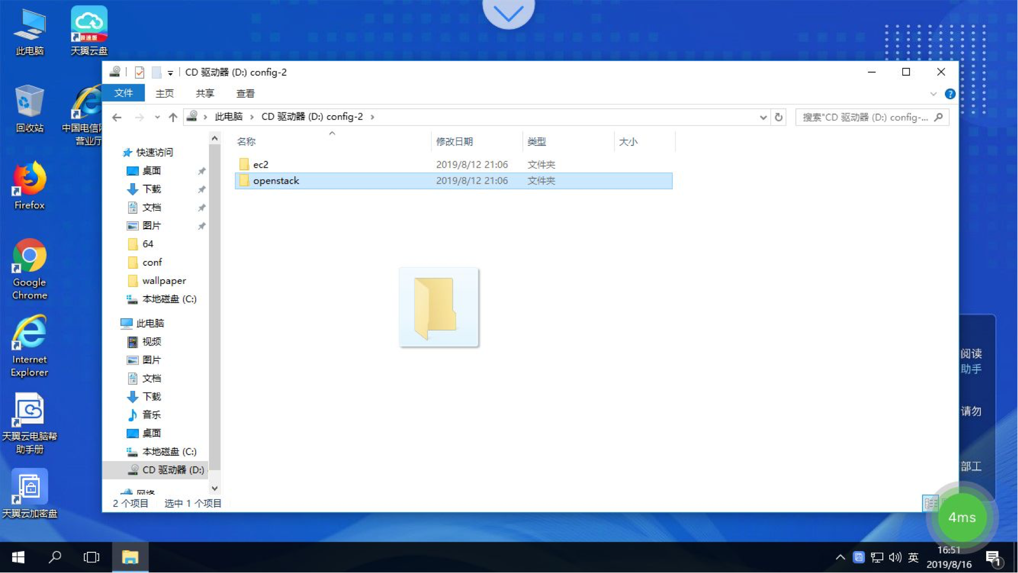This screenshot has width=1018, height=573.
Task: Click the refresh navigation button
Action: pyautogui.click(x=779, y=117)
